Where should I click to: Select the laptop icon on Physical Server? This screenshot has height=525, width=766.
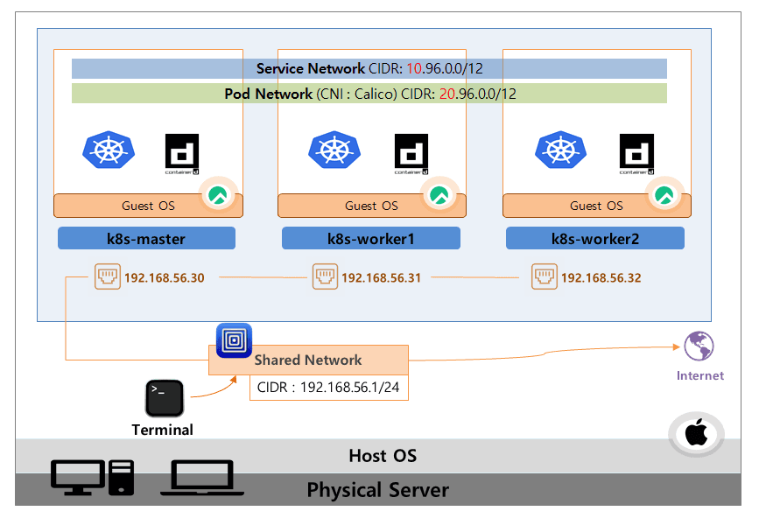pos(201,477)
